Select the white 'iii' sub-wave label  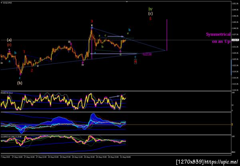70,41
